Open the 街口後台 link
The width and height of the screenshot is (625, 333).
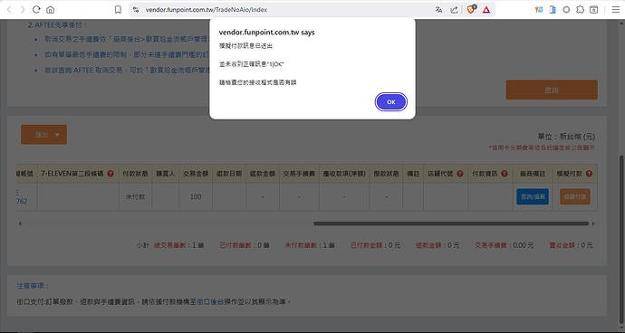(x=210, y=301)
